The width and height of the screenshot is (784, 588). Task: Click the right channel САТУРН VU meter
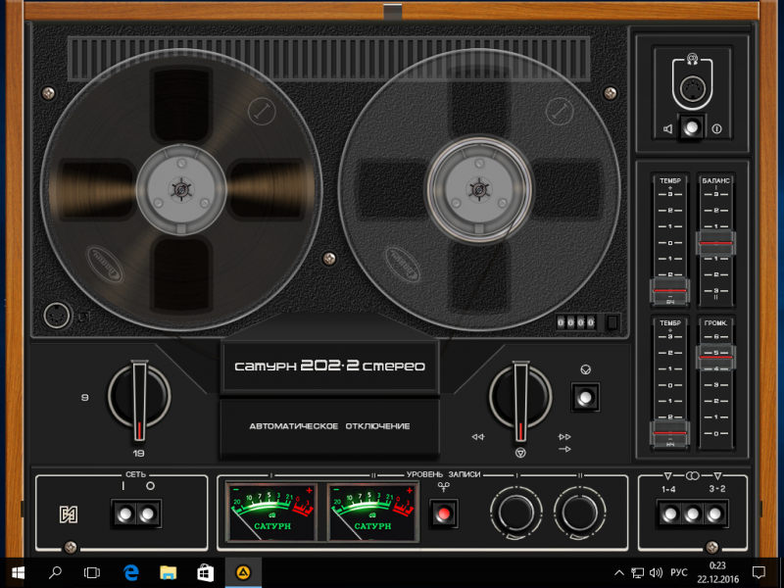click(373, 512)
